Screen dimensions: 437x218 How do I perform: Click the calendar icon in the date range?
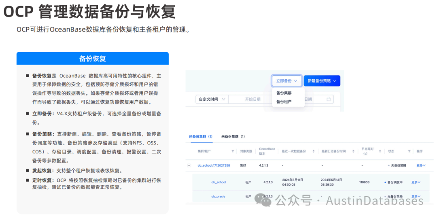328,99
